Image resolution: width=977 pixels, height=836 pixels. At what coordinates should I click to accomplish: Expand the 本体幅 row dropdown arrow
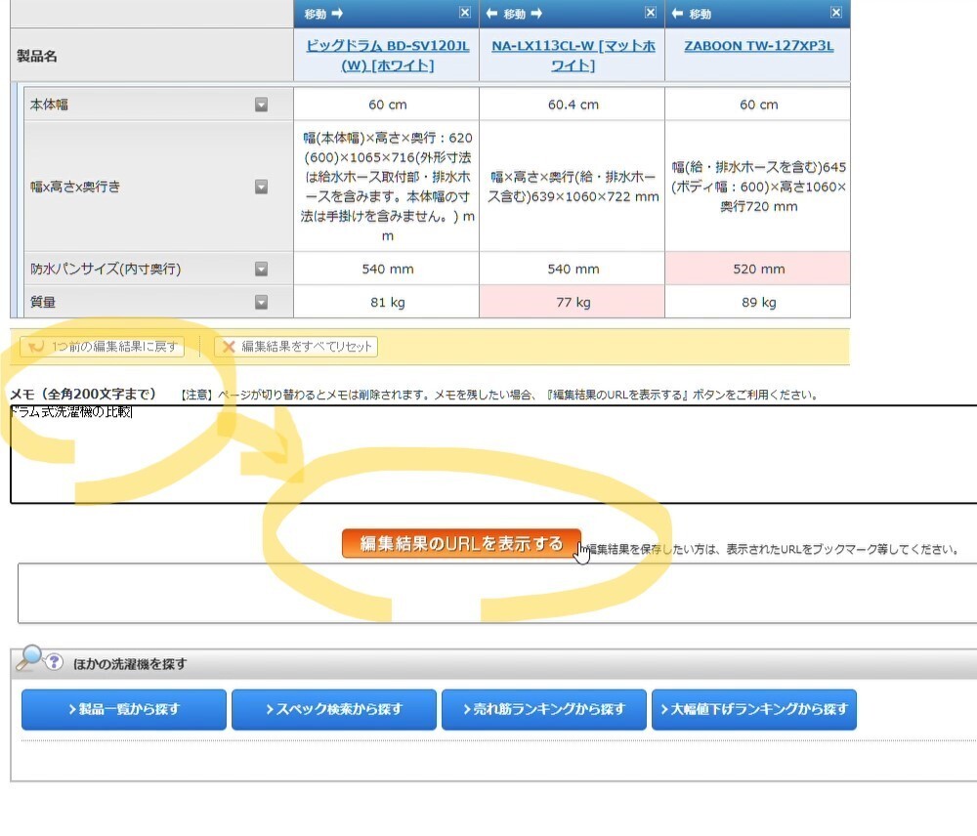(261, 104)
